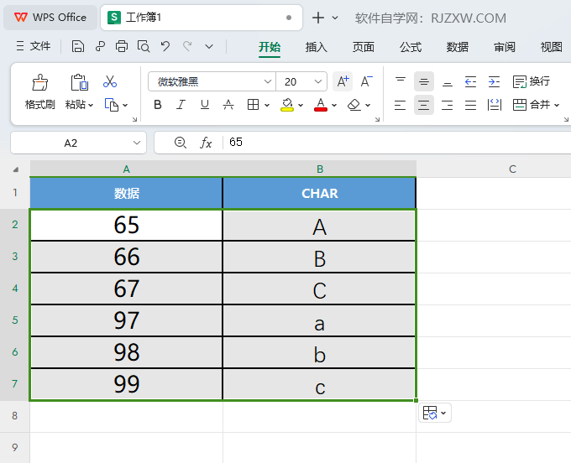Click the Save icon in quick toolbar
The image size is (571, 463).
(78, 47)
